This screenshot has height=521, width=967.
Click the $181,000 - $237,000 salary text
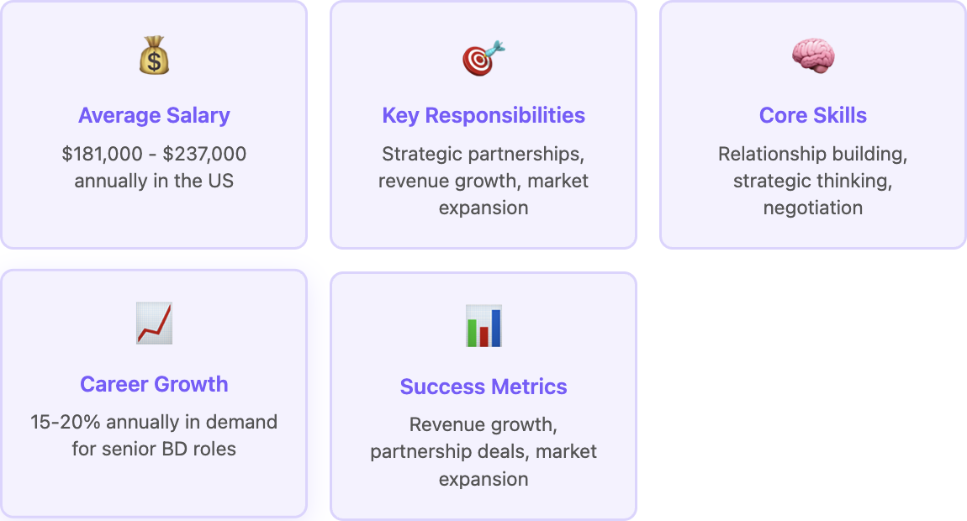(154, 154)
